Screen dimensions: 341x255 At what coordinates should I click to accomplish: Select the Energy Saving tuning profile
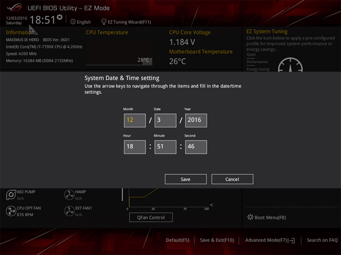(258, 69)
